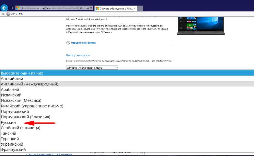254x156 pixels.
Task: Choose 'Английский' in language list
Action: (x=127, y=78)
